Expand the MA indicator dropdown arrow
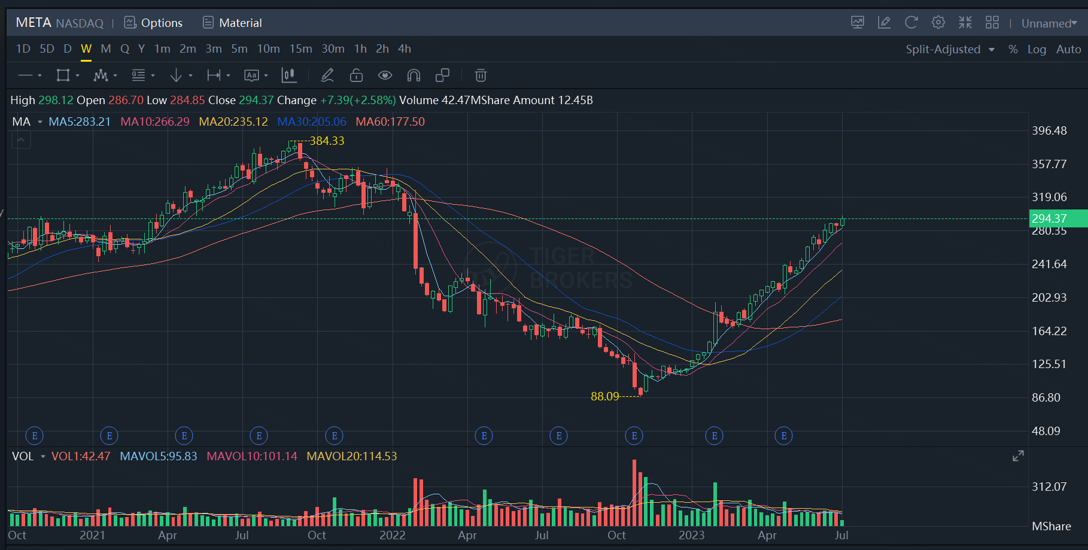Viewport: 1088px width, 550px height. click(x=40, y=122)
